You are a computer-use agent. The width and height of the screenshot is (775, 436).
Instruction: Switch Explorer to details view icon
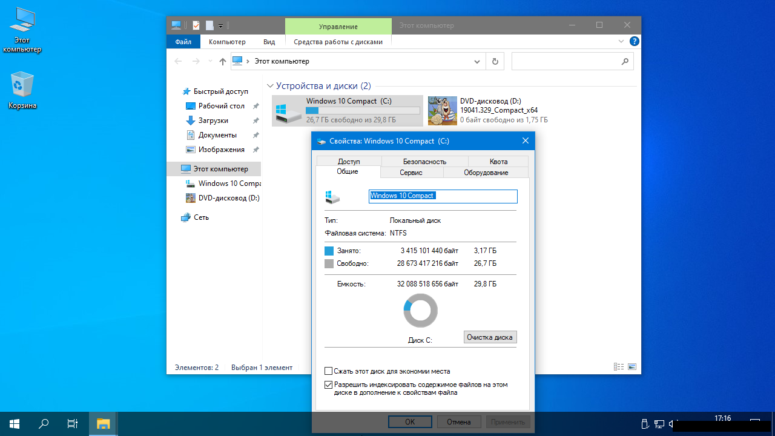tap(619, 366)
